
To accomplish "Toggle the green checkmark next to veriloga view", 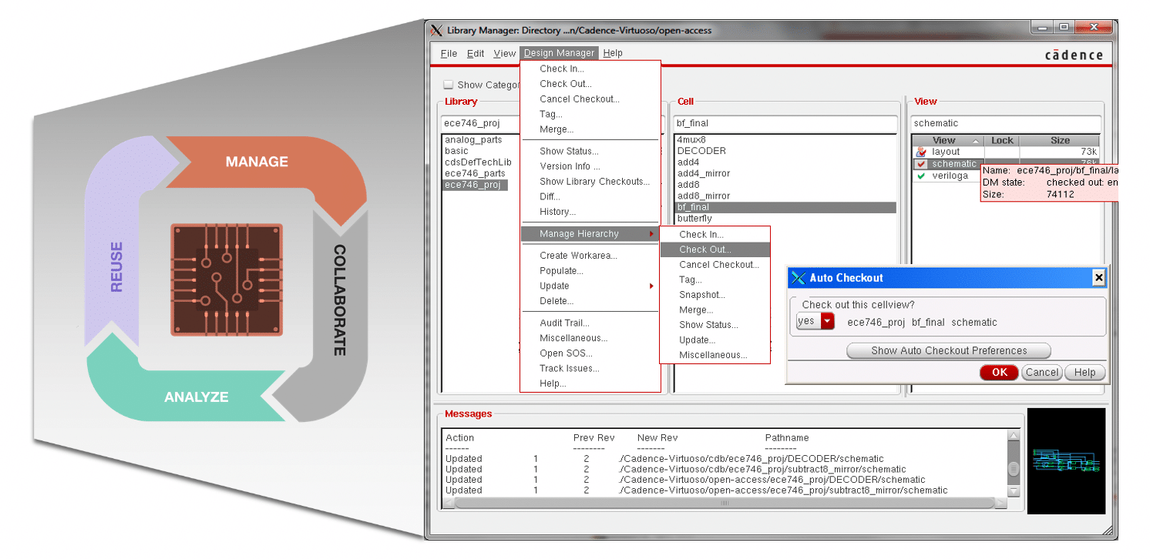I will pyautogui.click(x=920, y=176).
